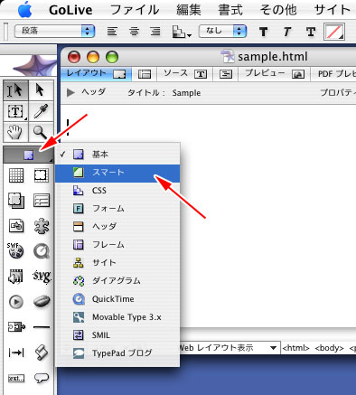356x395 pixels.
Task: Click the Sample page title field
Action: pyautogui.click(x=186, y=93)
